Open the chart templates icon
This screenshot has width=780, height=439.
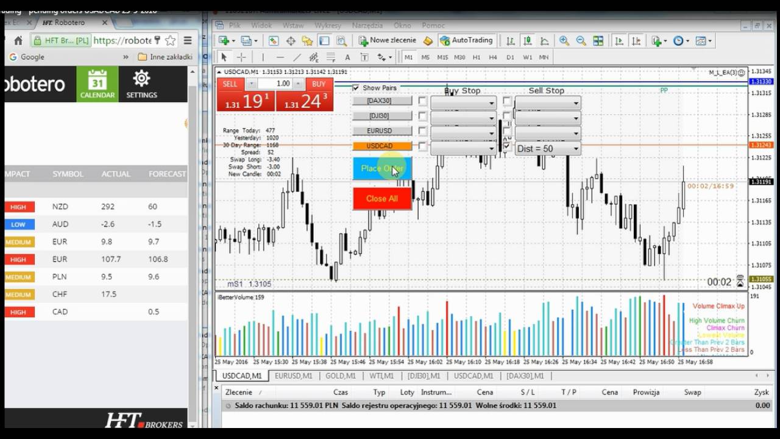[x=701, y=41]
